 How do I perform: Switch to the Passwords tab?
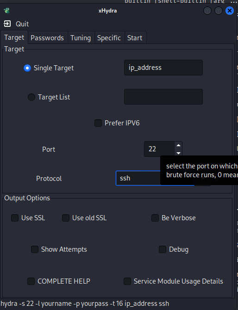tap(47, 37)
